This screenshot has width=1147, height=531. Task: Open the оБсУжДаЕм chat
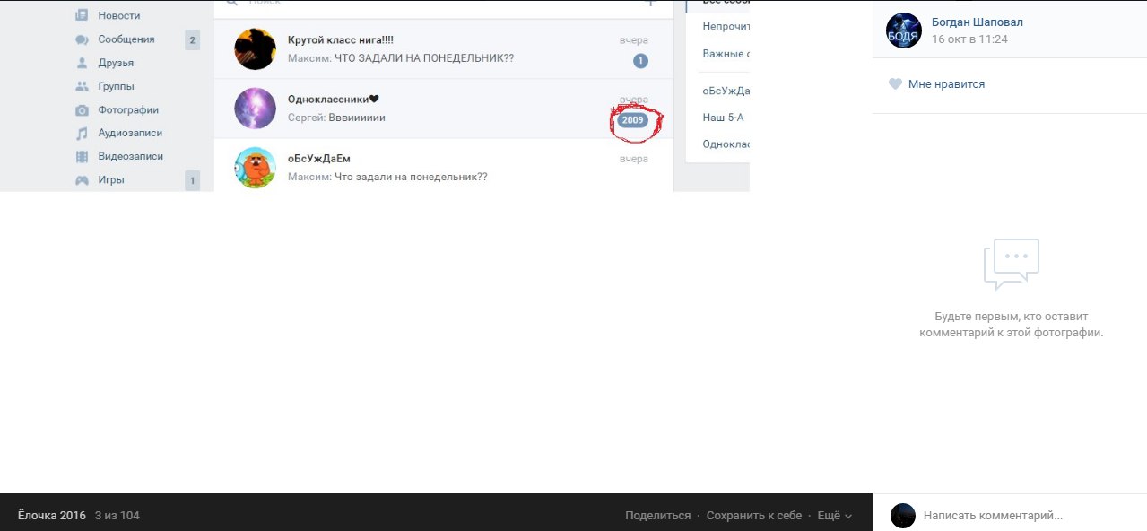[443, 165]
